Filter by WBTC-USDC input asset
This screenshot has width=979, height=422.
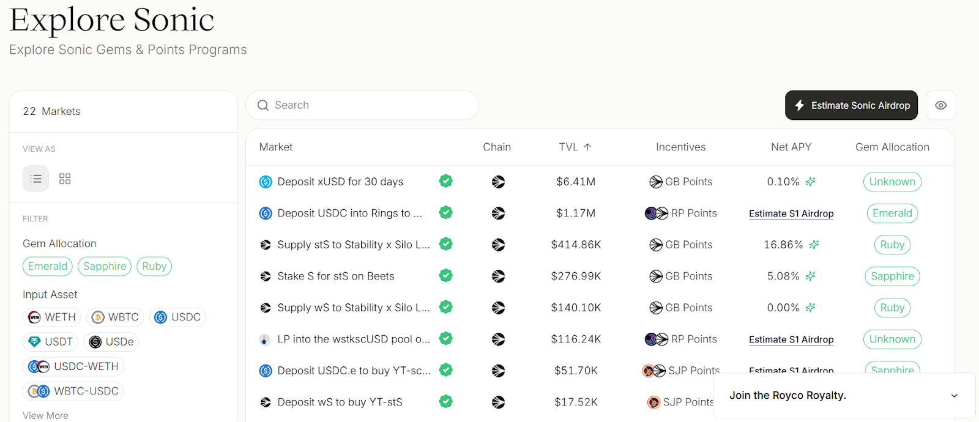click(x=73, y=391)
